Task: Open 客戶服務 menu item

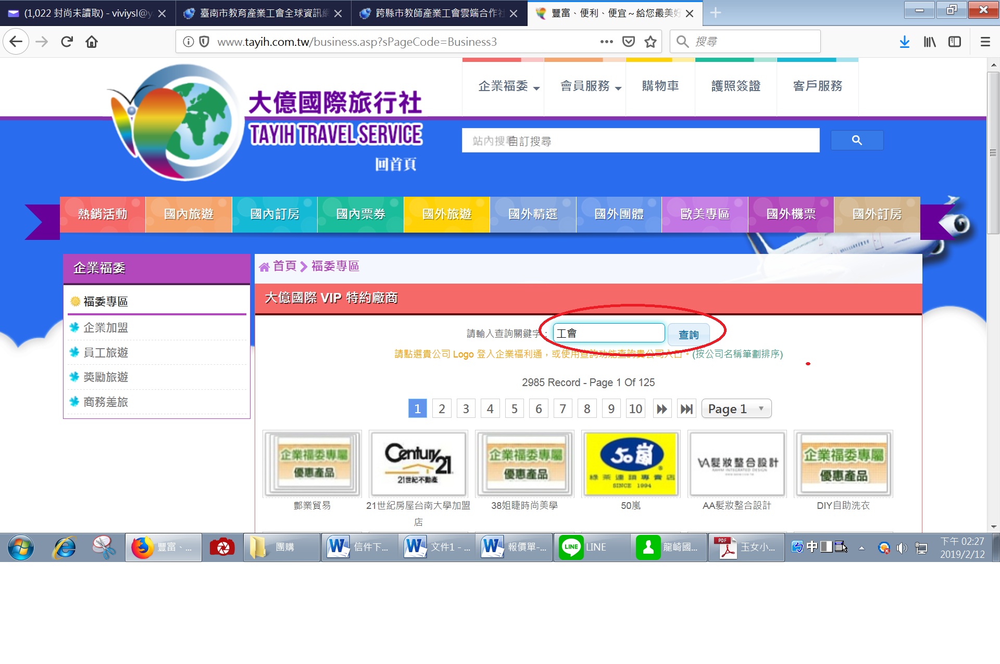Action: click(x=818, y=86)
